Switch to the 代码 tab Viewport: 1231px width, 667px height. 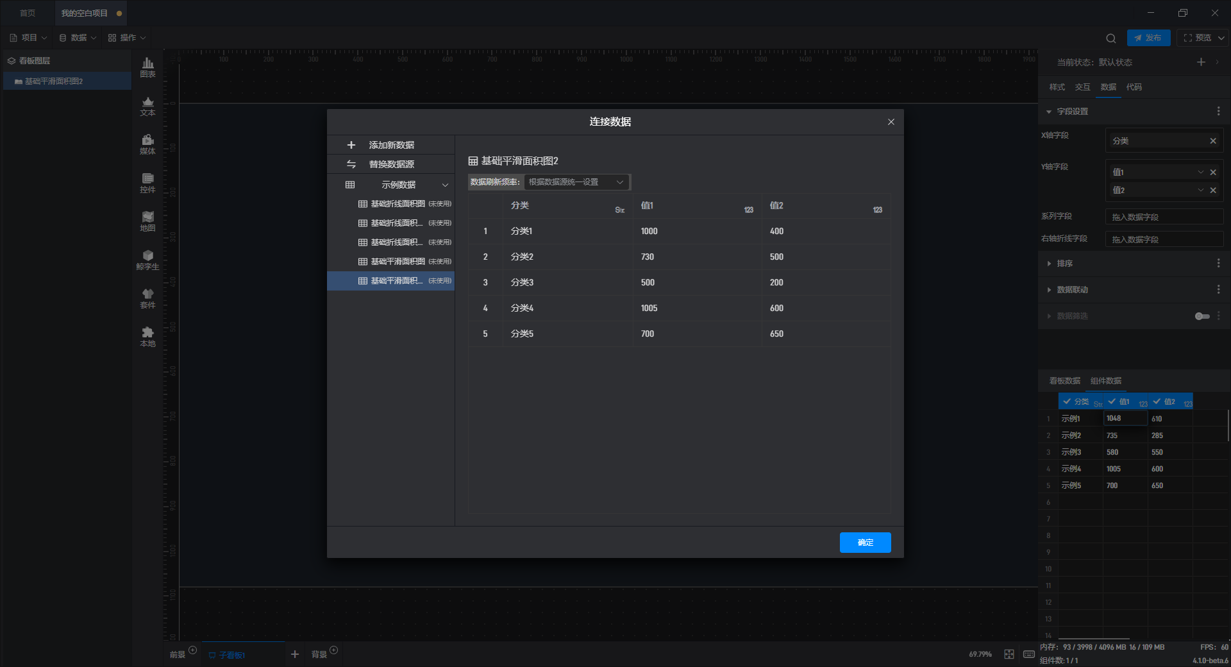click(1134, 87)
